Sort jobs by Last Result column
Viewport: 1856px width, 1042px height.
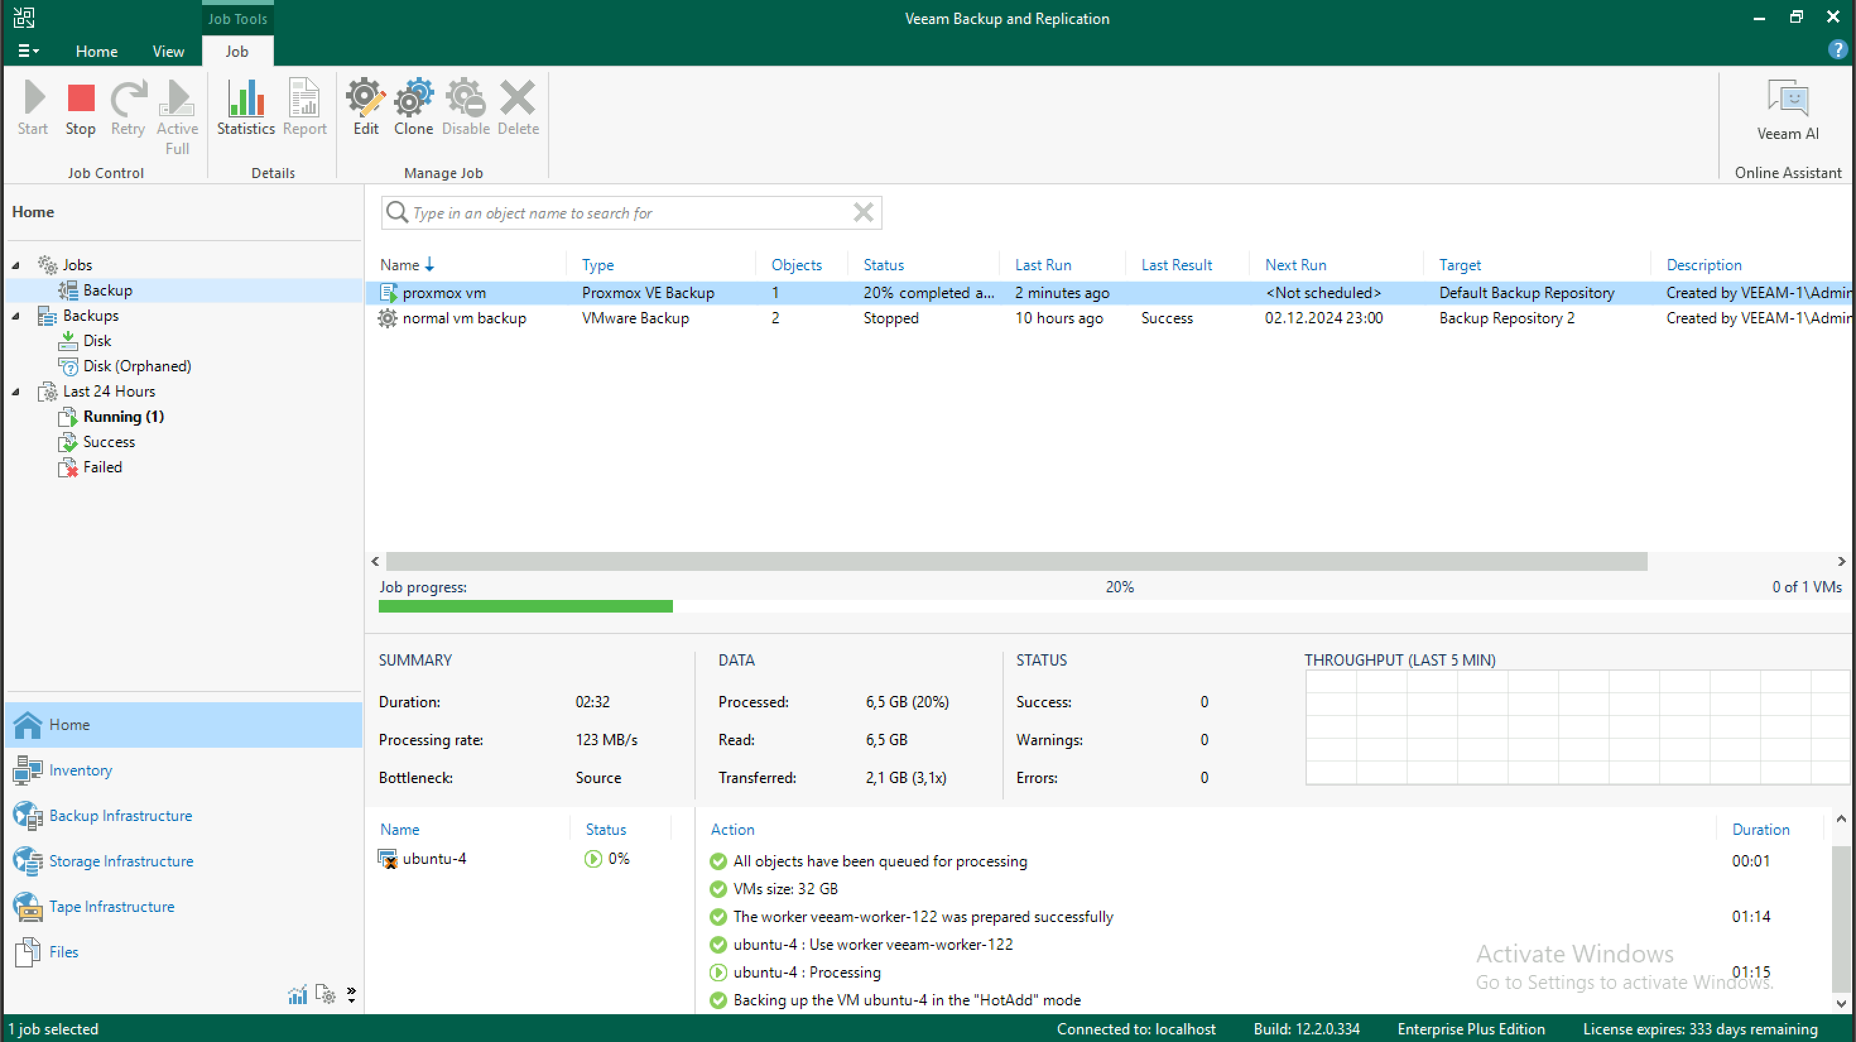point(1176,265)
